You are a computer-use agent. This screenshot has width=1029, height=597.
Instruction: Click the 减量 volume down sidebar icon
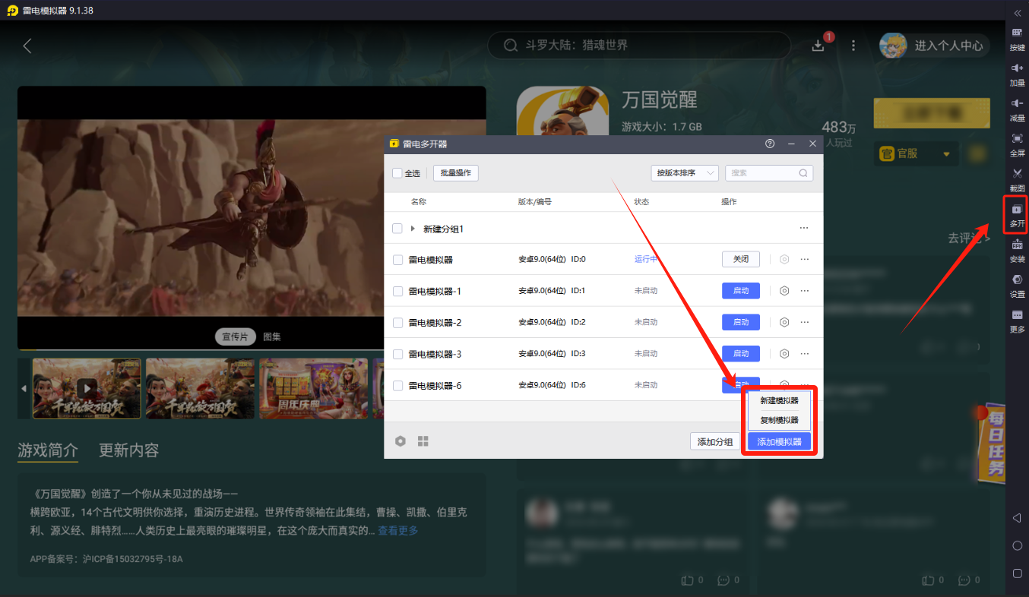(x=1017, y=109)
